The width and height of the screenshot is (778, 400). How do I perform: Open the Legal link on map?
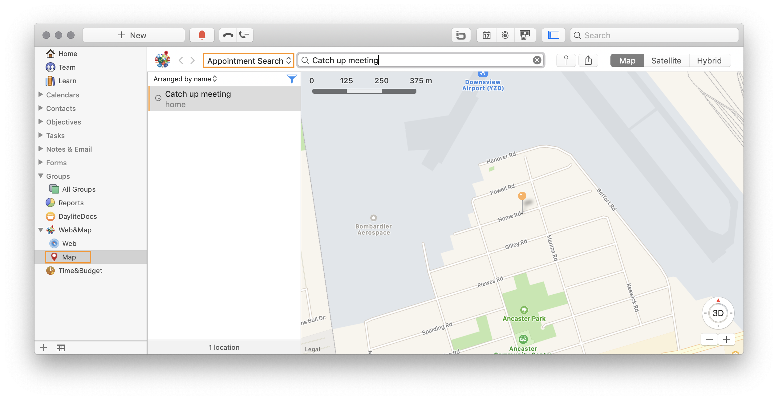[312, 349]
